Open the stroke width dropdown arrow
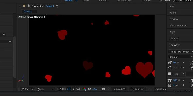The width and height of the screenshot is (193, 96). tap(183, 74)
